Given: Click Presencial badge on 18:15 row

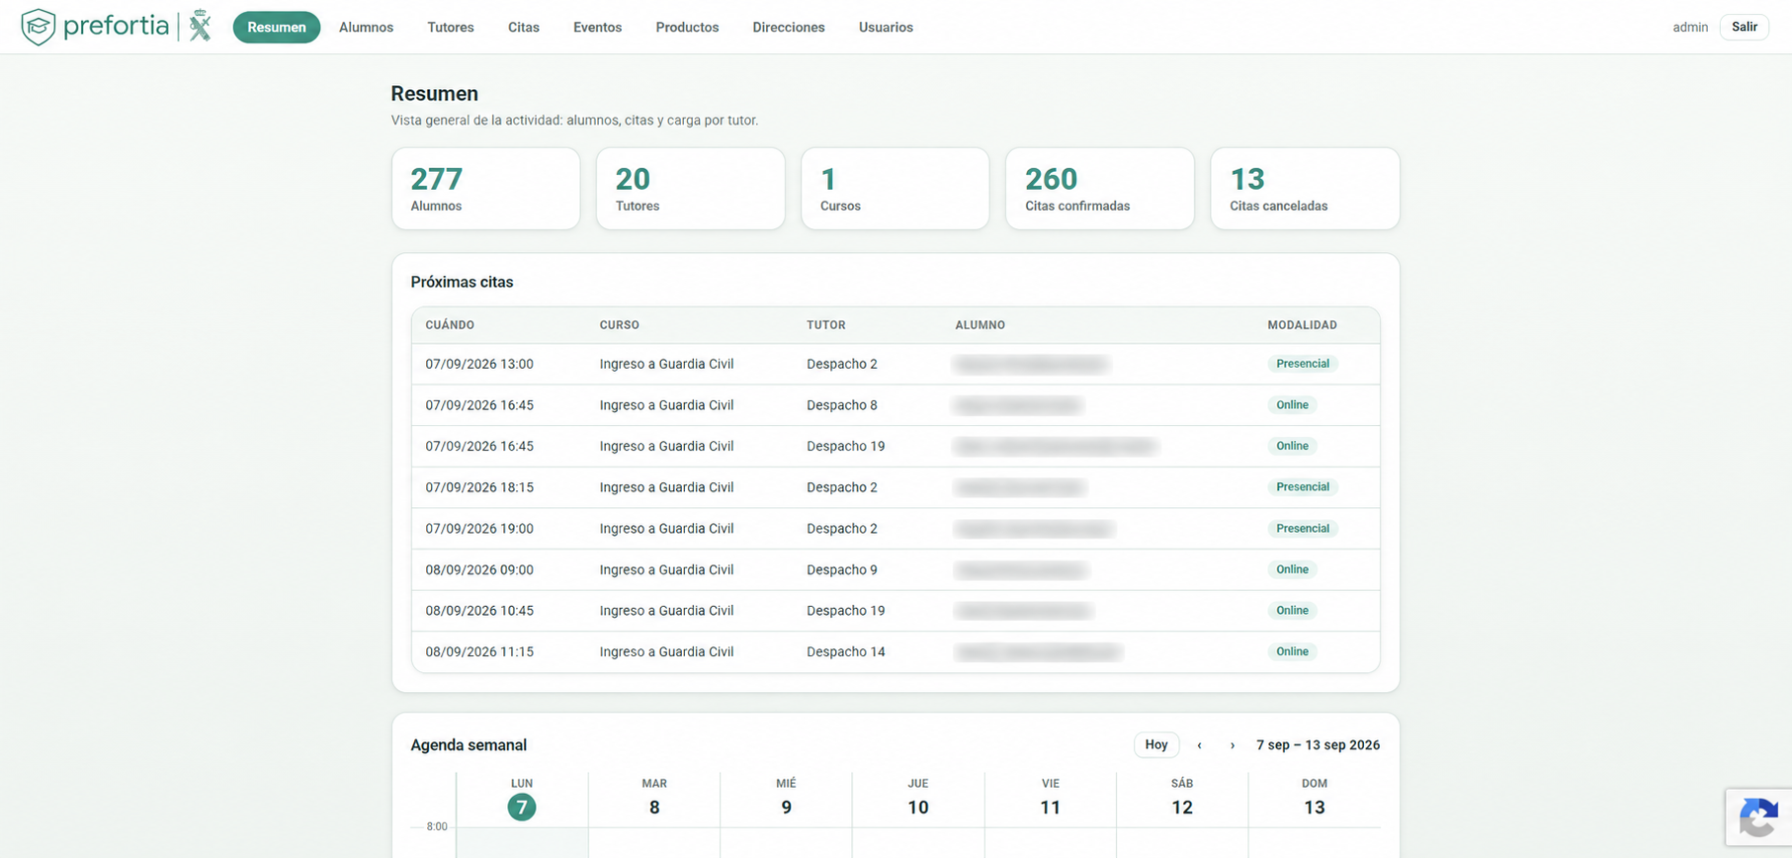Looking at the screenshot, I should point(1303,487).
